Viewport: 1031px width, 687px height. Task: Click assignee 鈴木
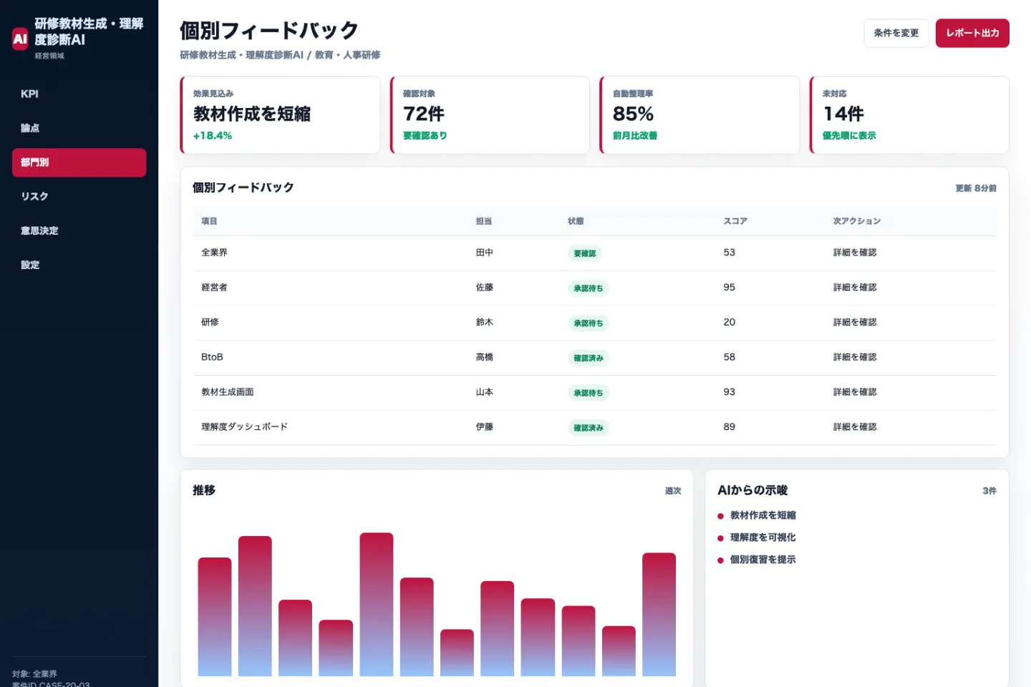(x=485, y=322)
